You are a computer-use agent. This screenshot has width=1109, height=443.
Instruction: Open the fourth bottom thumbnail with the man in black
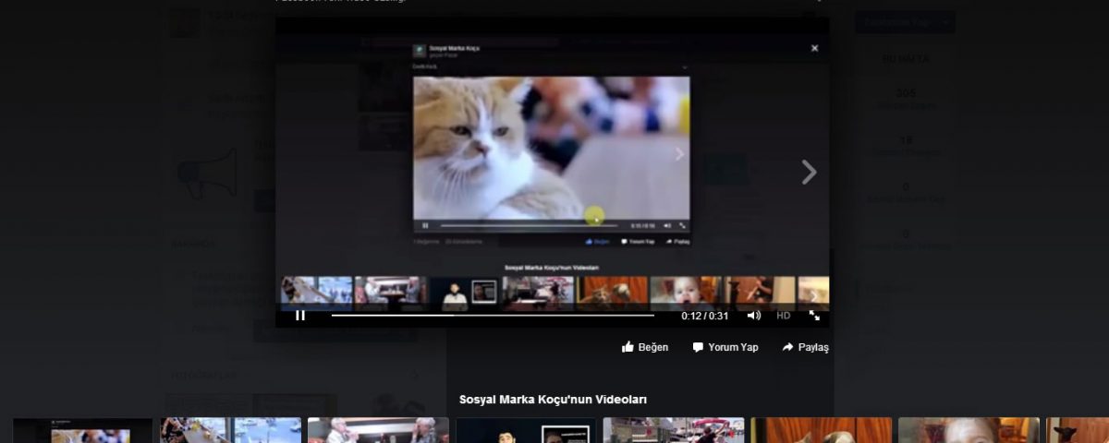(x=526, y=430)
